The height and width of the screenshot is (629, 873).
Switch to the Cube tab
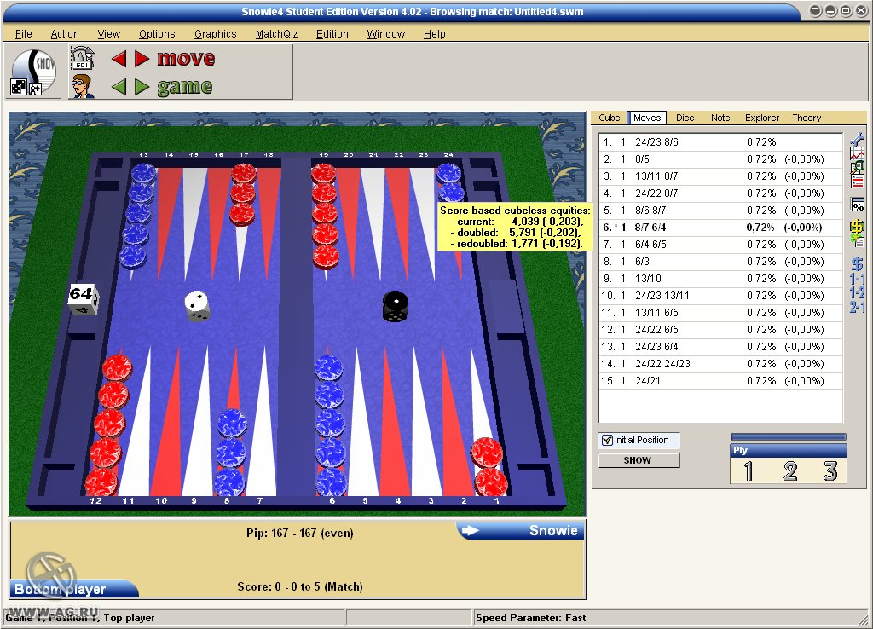click(609, 118)
